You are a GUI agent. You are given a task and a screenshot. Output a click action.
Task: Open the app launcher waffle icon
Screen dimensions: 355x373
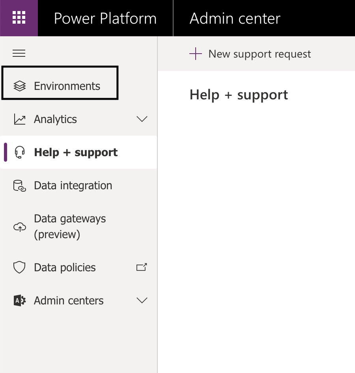tap(19, 18)
